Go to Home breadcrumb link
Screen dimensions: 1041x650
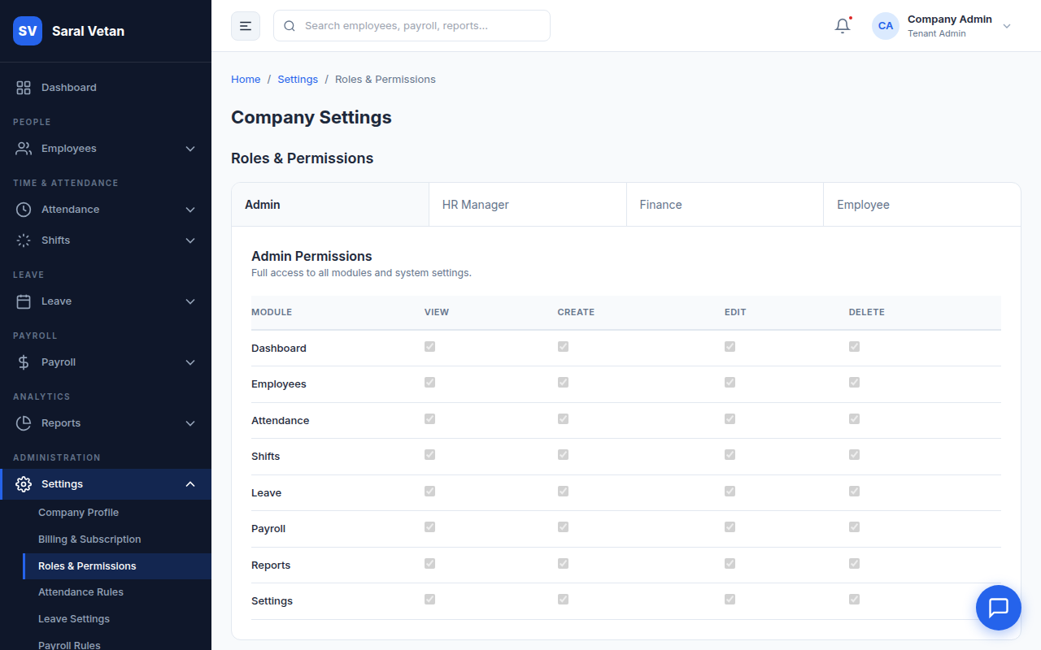pyautogui.click(x=246, y=80)
